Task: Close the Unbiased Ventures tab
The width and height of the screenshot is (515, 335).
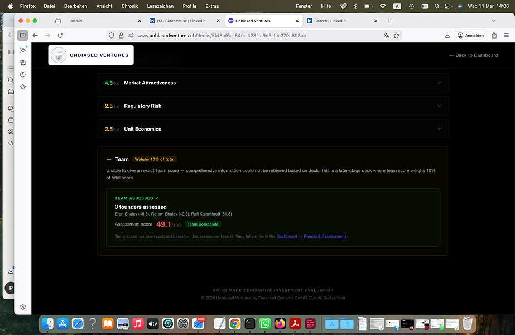Action: (297, 21)
